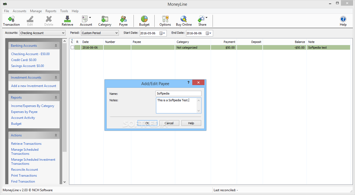Open Income/Expenses By Category report
355x195 pixels.
[33, 106]
